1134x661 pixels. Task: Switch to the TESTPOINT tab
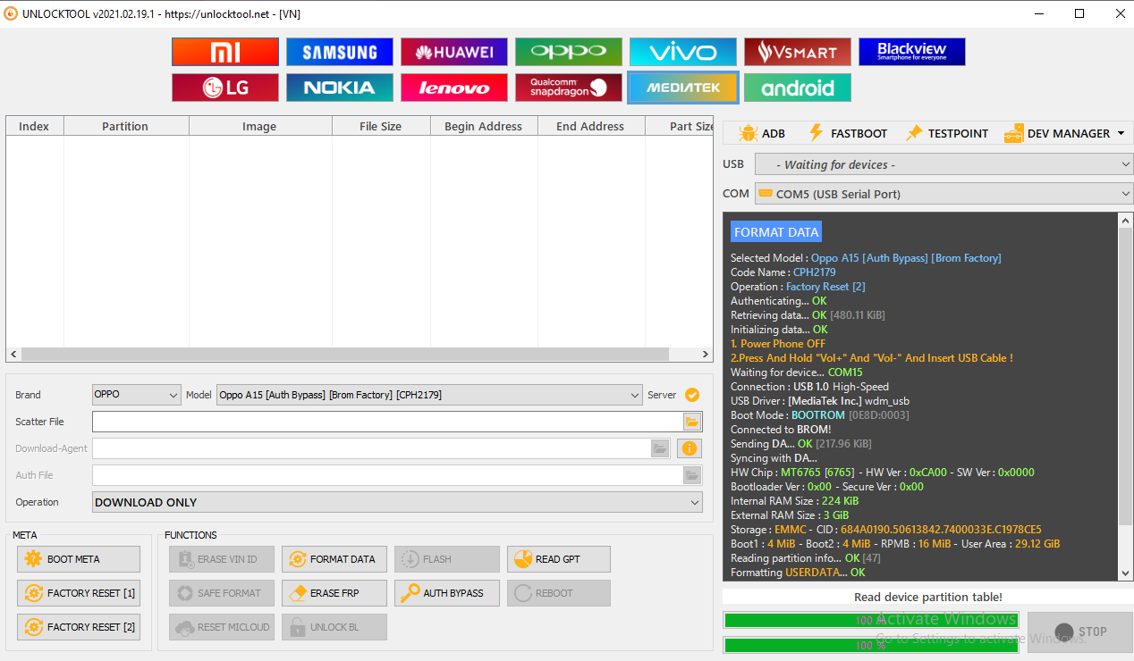(946, 133)
